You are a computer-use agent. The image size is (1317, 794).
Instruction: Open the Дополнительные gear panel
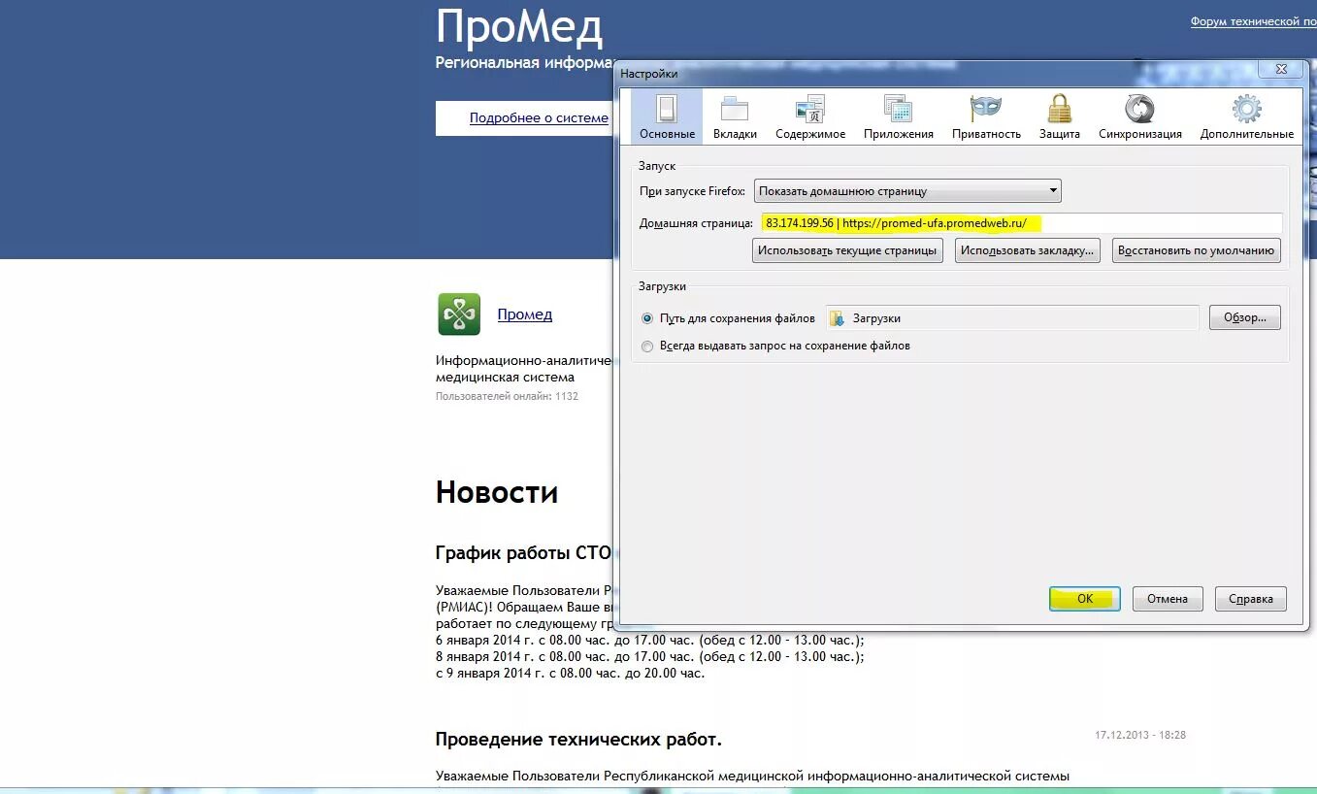click(x=1247, y=116)
